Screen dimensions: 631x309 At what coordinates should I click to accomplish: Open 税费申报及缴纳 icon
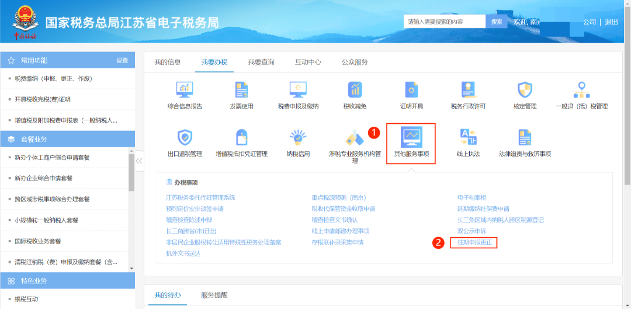(298, 90)
